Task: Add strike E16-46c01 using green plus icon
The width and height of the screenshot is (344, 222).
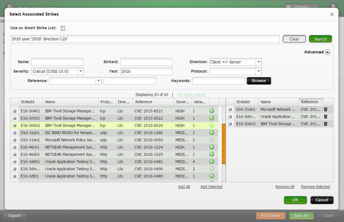Action: coord(212,147)
